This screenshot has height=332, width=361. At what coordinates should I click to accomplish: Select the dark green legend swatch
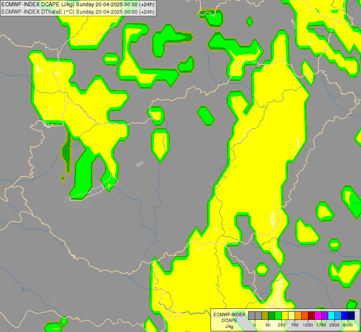pyautogui.click(x=272, y=315)
